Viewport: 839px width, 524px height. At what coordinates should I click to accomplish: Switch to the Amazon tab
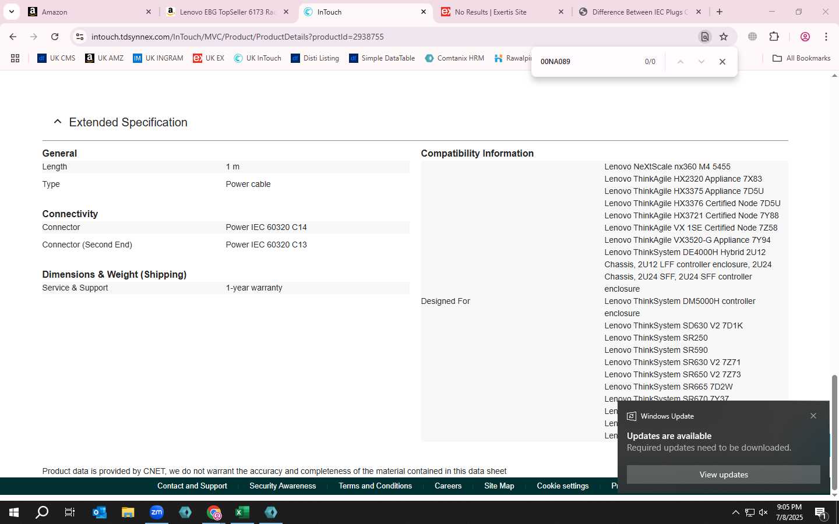pos(90,12)
